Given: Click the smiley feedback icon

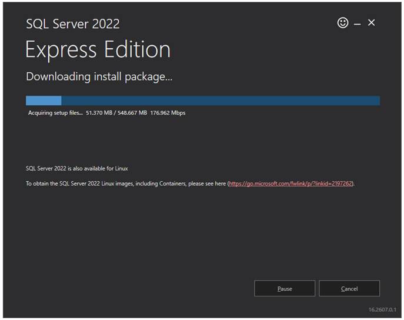Looking at the screenshot, I should tap(343, 23).
